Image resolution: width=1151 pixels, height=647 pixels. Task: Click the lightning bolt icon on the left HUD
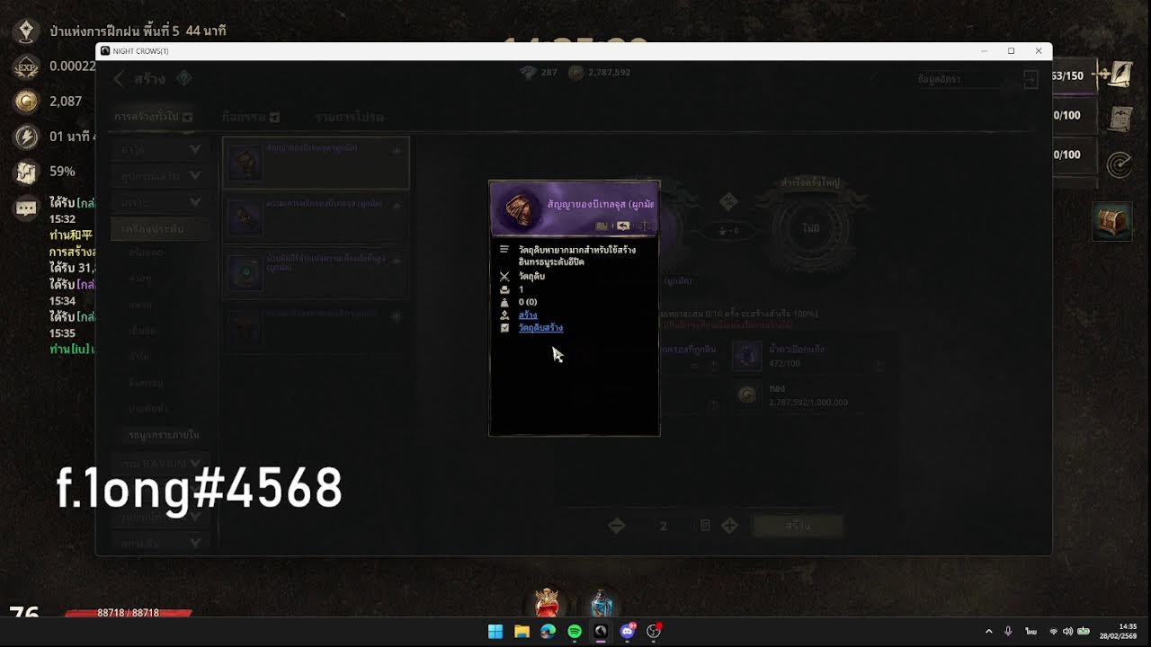click(26, 137)
